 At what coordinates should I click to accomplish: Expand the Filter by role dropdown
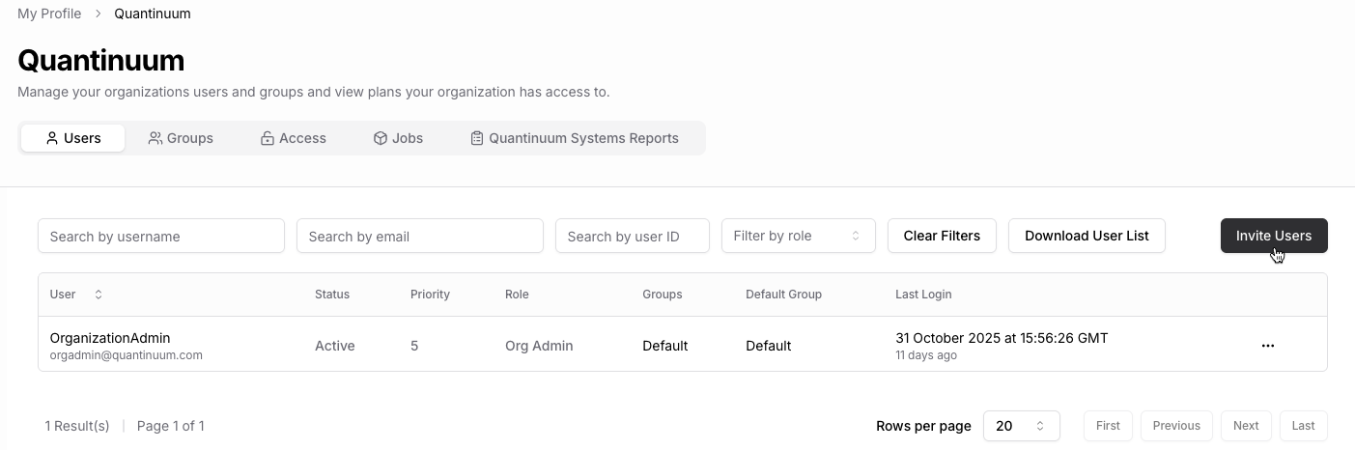tap(798, 236)
